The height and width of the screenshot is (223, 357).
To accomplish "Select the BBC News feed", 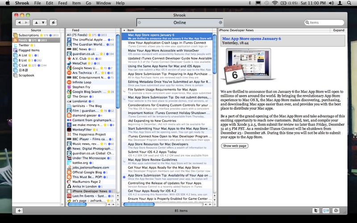I will 80,49.
